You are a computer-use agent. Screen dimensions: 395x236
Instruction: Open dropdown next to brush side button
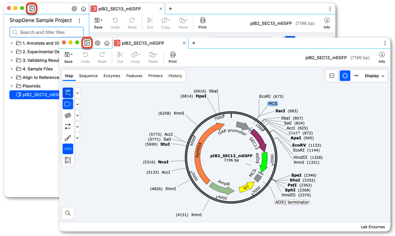pyautogui.click(x=77, y=138)
